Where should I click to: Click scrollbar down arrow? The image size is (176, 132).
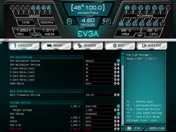click(123, 129)
